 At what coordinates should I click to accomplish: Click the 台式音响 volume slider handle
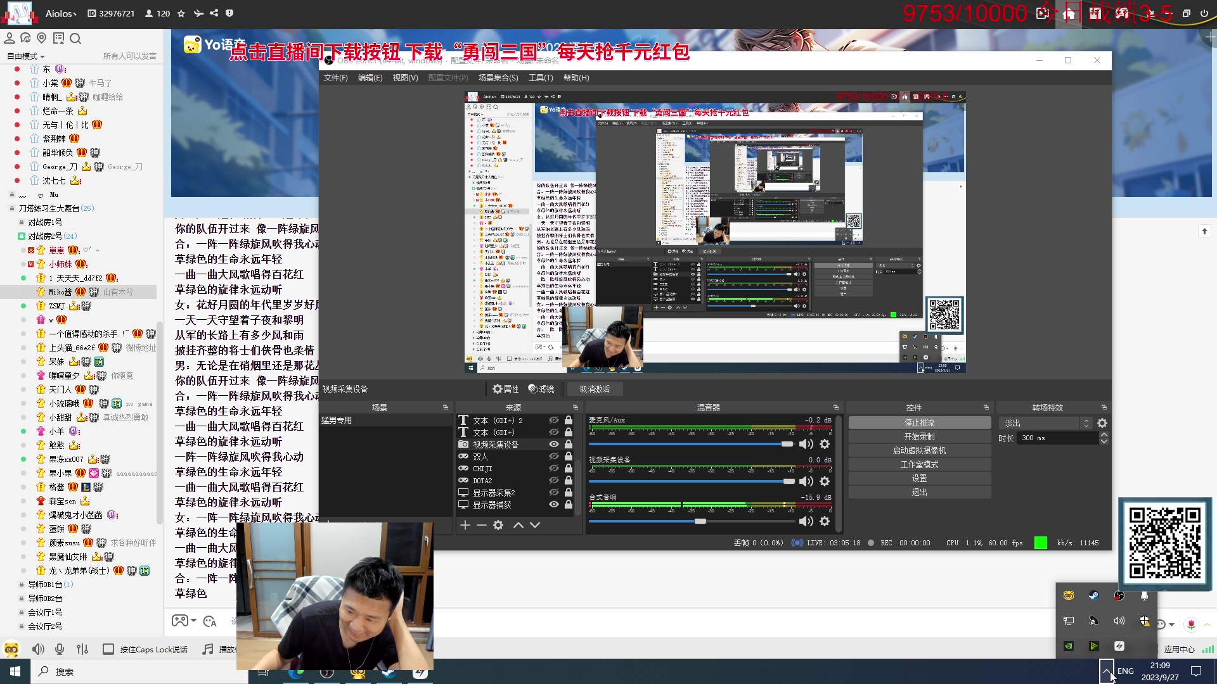pyautogui.click(x=700, y=521)
